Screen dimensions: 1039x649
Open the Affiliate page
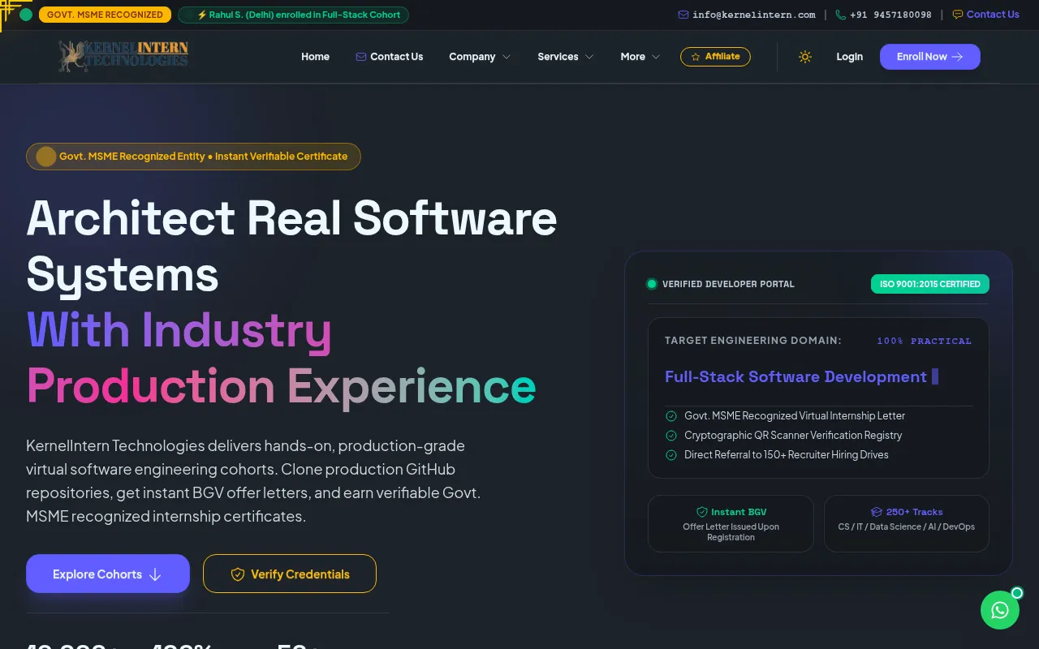pos(715,57)
